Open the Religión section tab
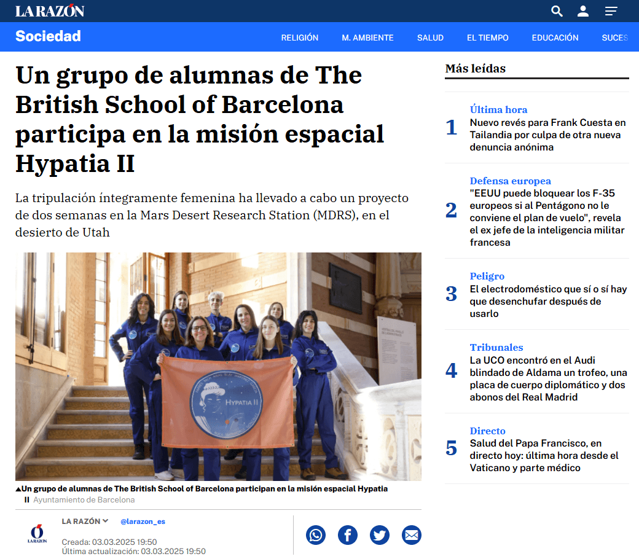639x559 pixels. pyautogui.click(x=300, y=37)
